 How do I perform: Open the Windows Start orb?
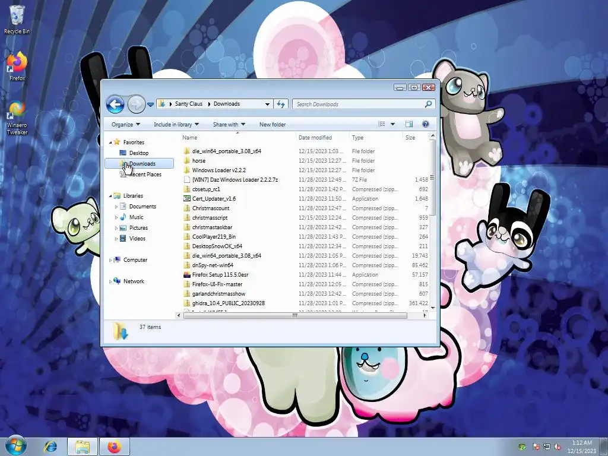(15, 446)
